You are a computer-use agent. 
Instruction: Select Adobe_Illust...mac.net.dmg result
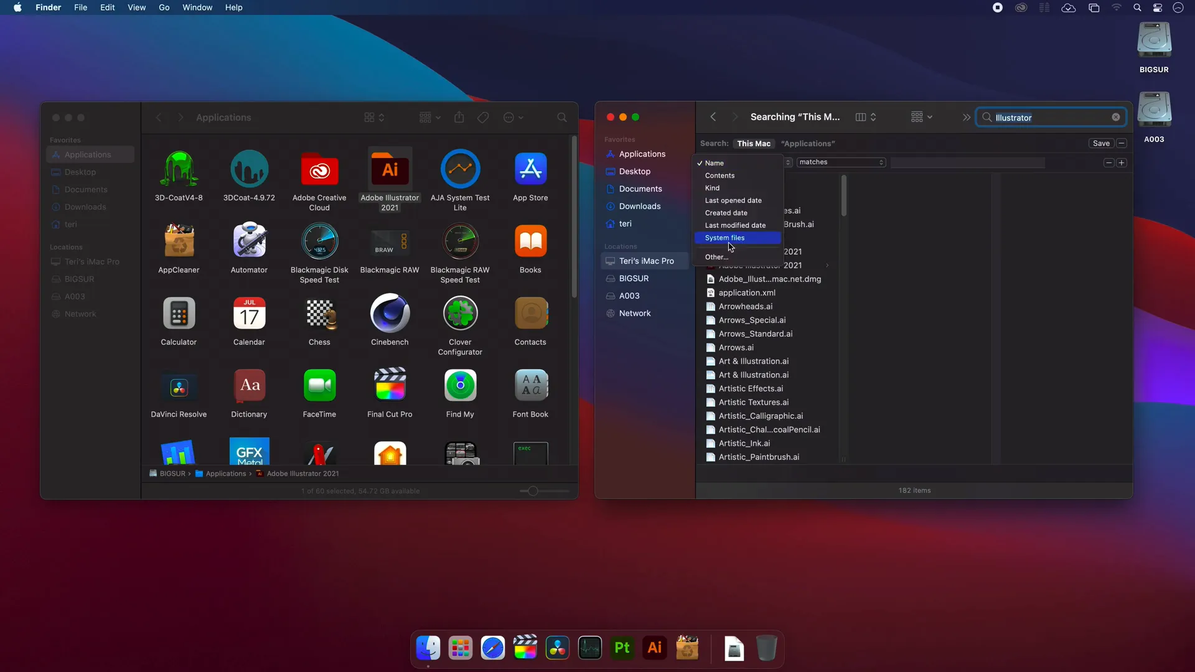click(769, 279)
